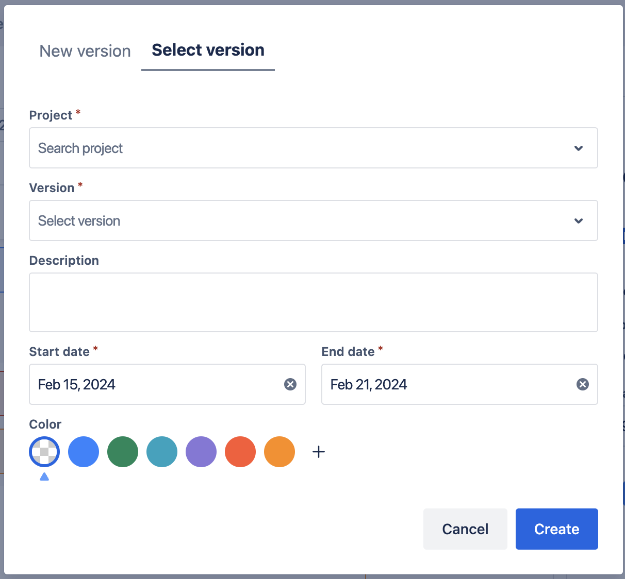This screenshot has width=625, height=579.
Task: Choose the purple color swatch
Action: click(x=201, y=452)
